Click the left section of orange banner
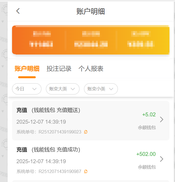This screenshot has width=175, height=182. (x=41, y=40)
